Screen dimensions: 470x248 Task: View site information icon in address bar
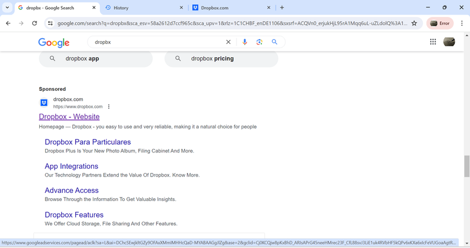coord(51,23)
